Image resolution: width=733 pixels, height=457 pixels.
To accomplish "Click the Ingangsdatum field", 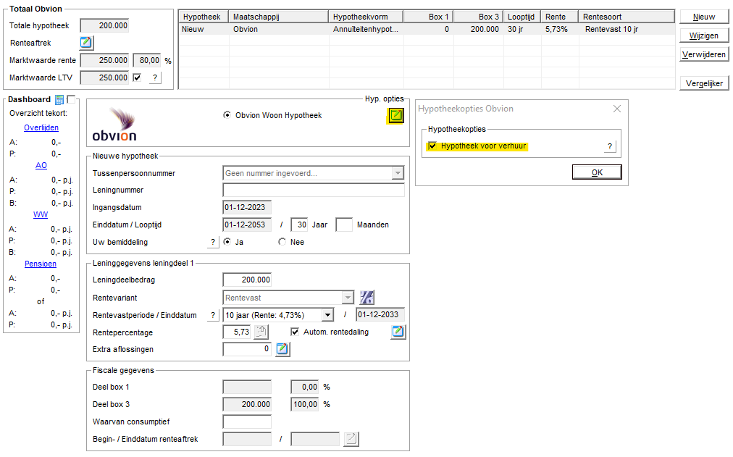I will pos(247,207).
